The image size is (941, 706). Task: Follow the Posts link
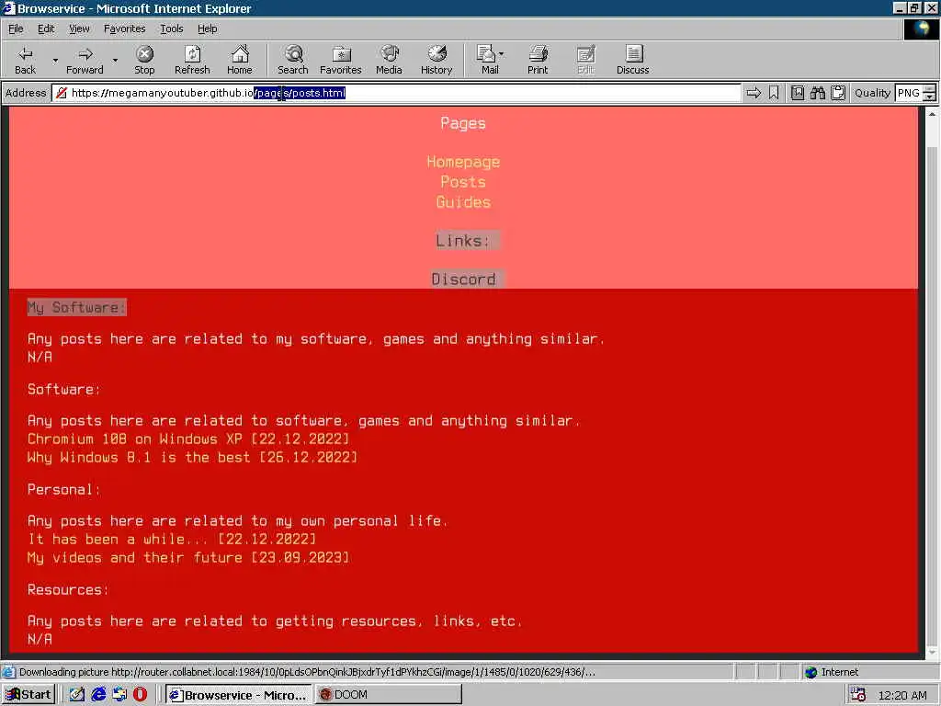tap(463, 182)
